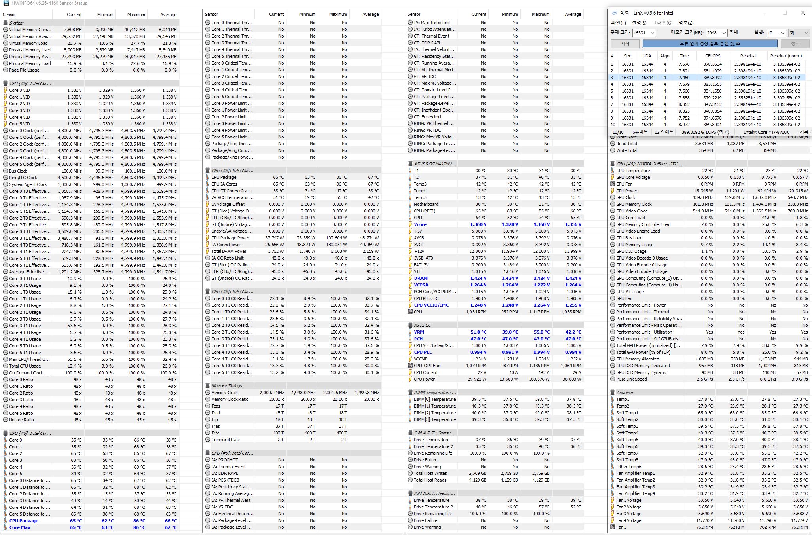
Task: Click the 기록 link in LinX status bar
Action: tap(804, 132)
